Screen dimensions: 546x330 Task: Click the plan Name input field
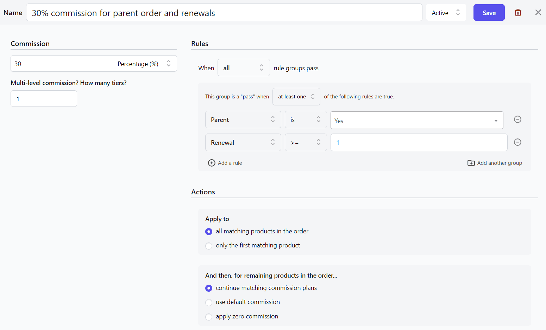tap(224, 13)
